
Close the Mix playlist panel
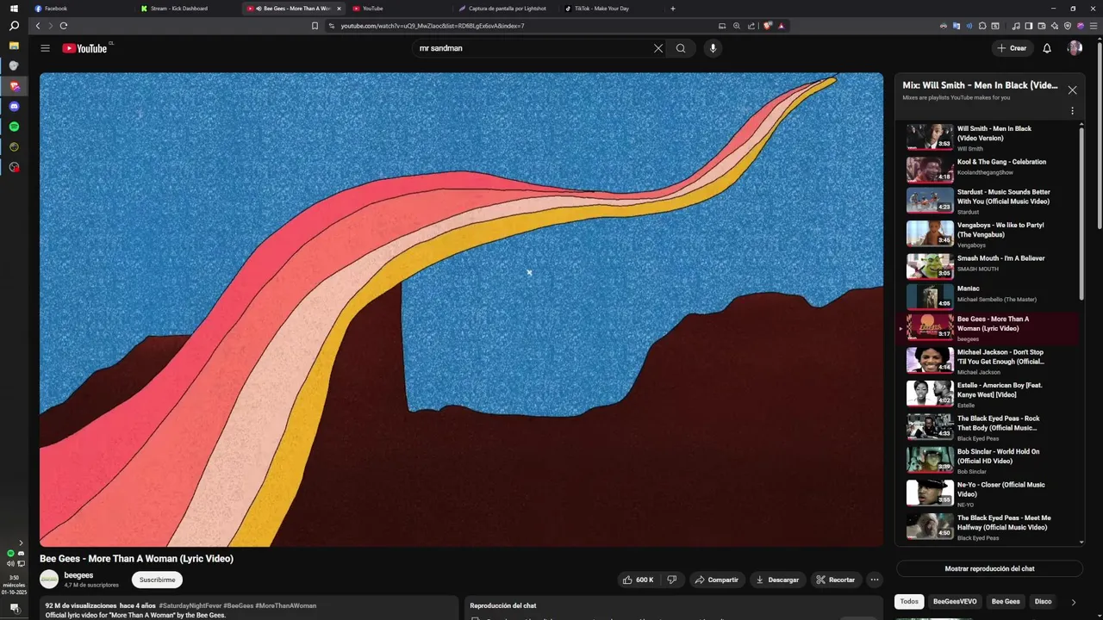[x=1072, y=90]
